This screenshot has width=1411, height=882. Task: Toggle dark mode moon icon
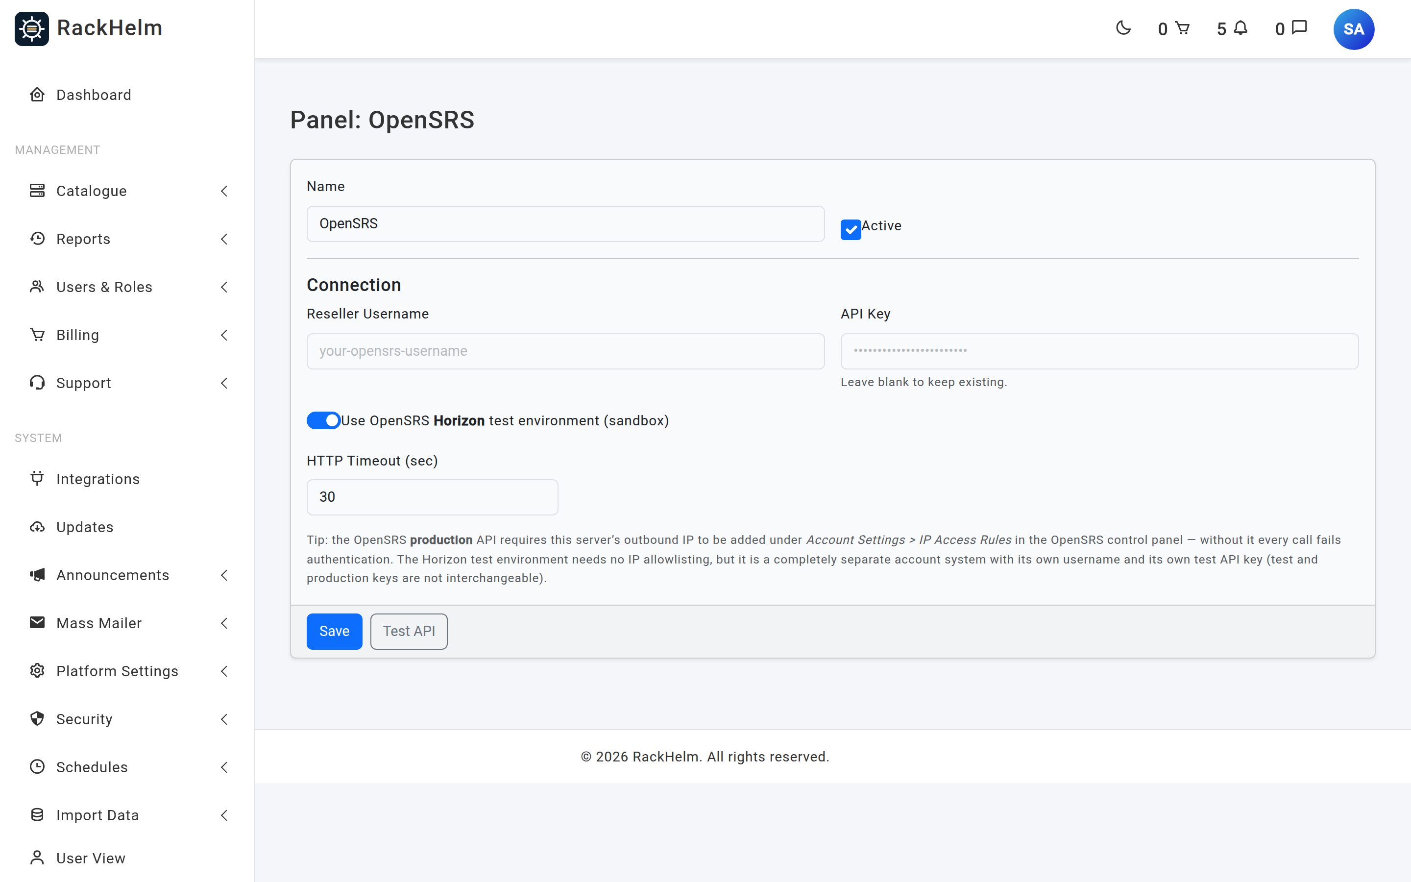(1123, 28)
